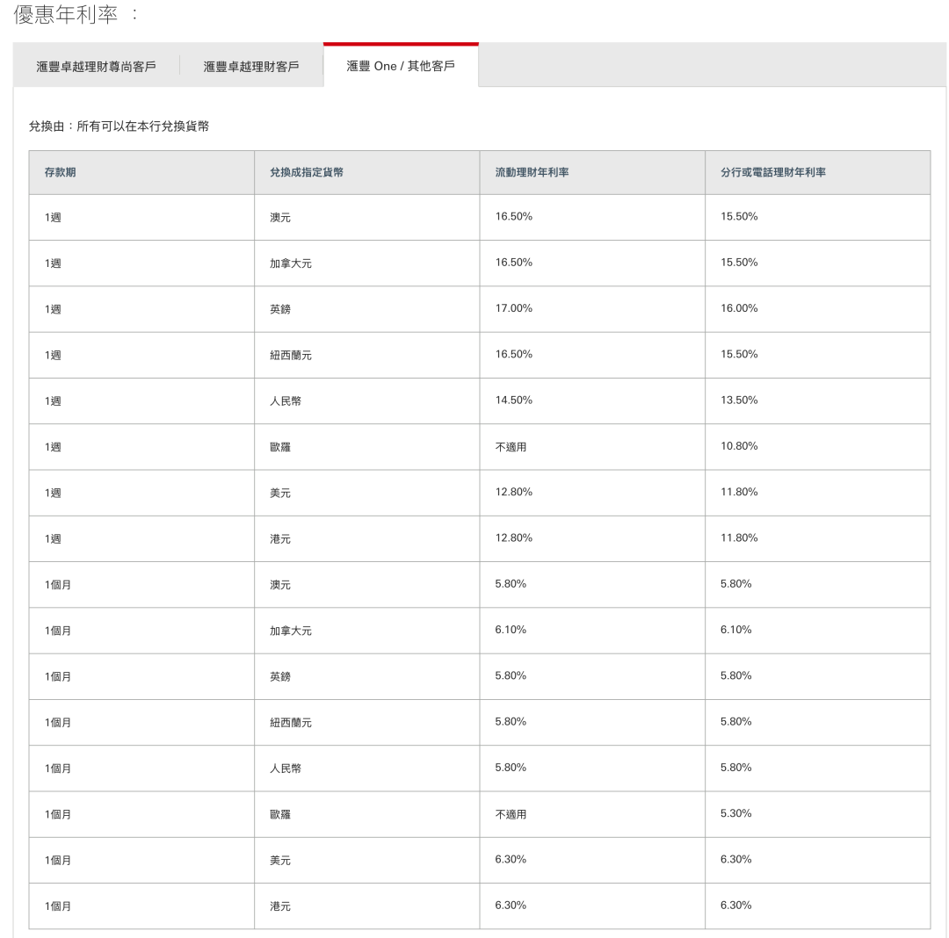Click the 17.00% mobile rate for 英鎊
The image size is (949, 938).
coord(511,308)
